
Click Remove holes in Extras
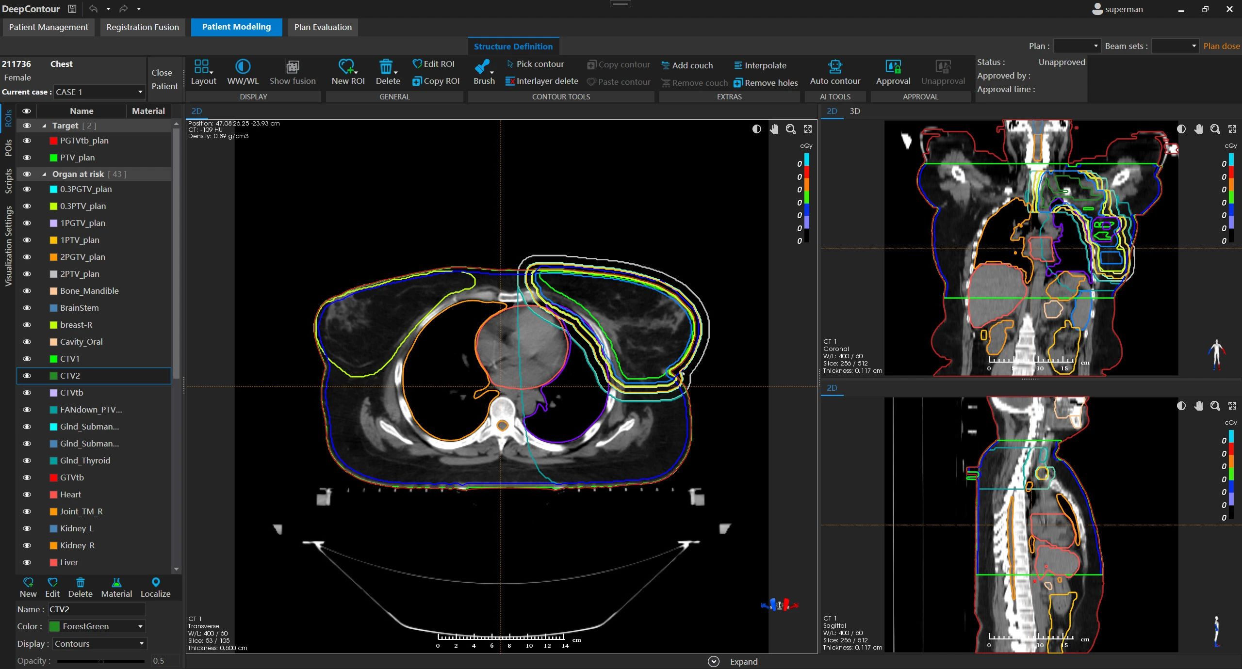[766, 83]
